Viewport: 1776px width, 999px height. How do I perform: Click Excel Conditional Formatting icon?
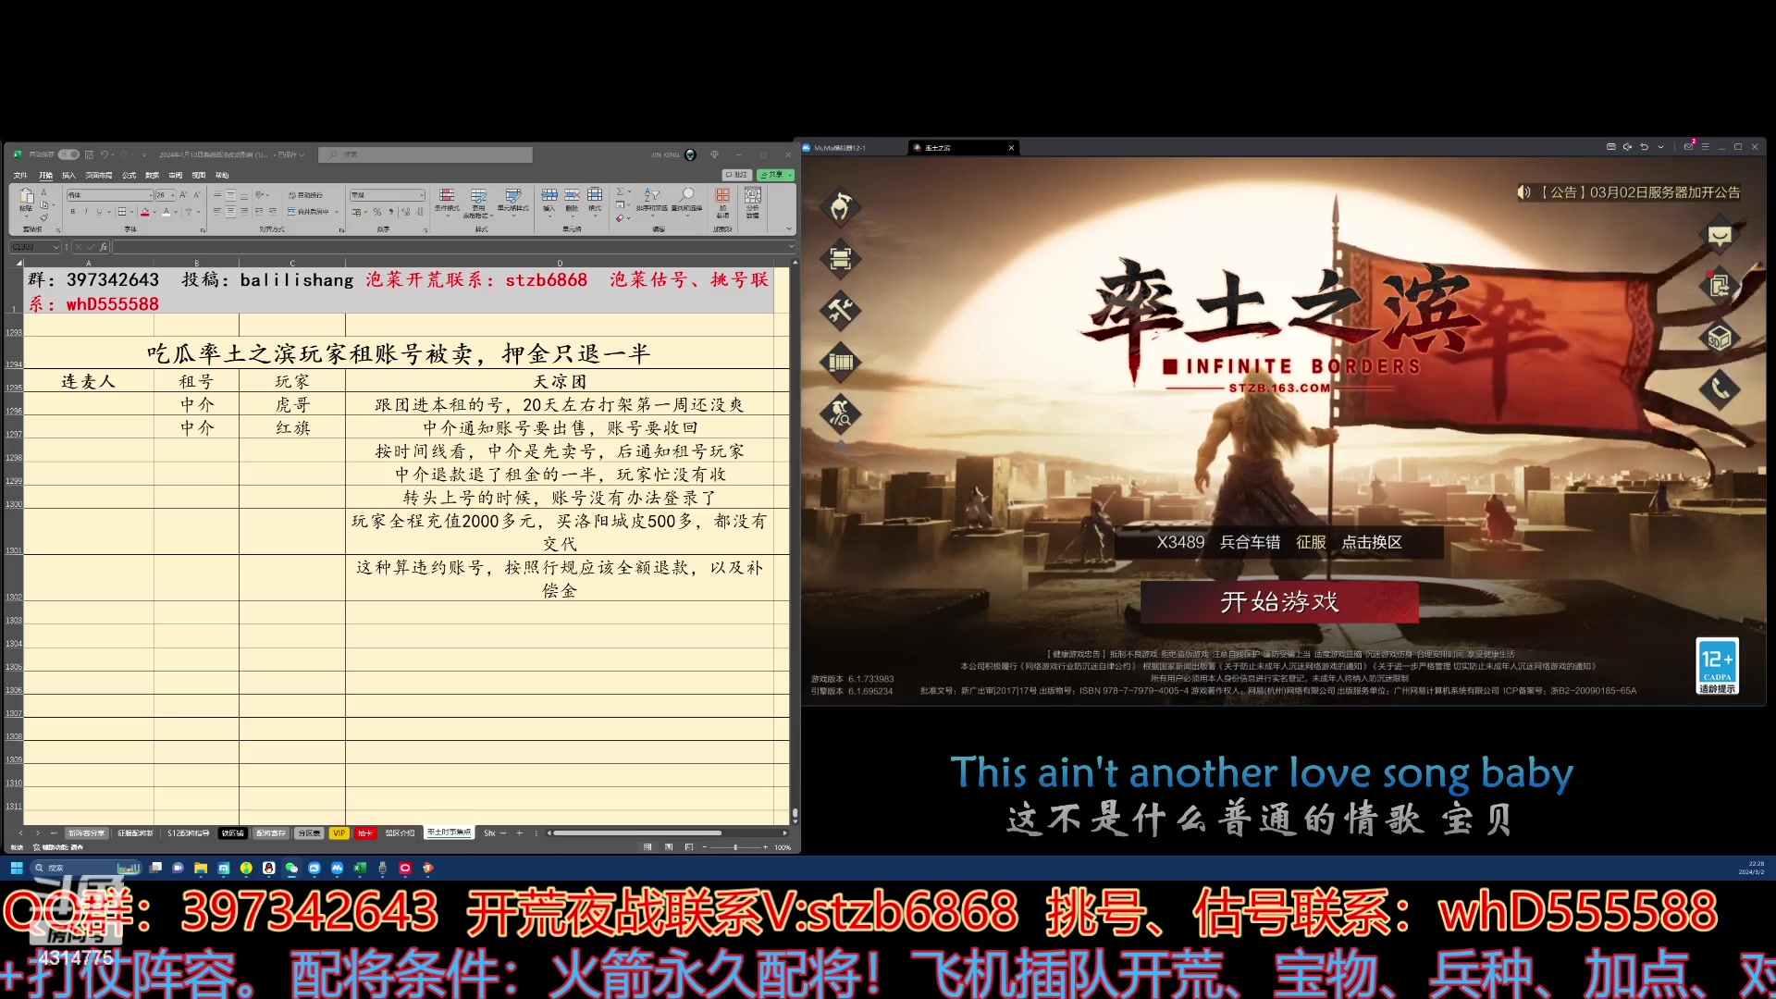447,200
